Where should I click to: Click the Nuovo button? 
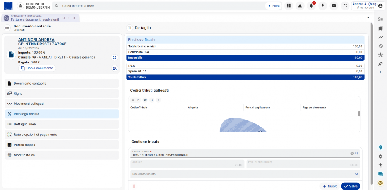pos(330,186)
